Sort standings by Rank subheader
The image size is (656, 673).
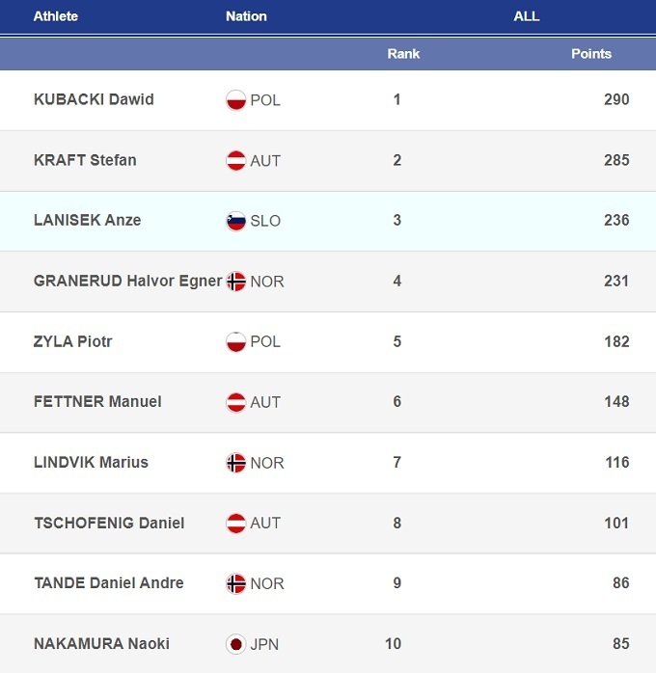tap(403, 54)
